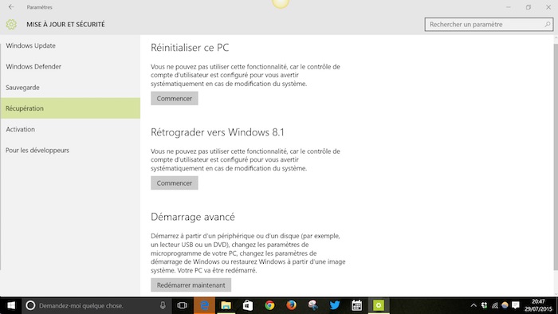Click Commencer under Réinitialiser ce PC

(175, 99)
